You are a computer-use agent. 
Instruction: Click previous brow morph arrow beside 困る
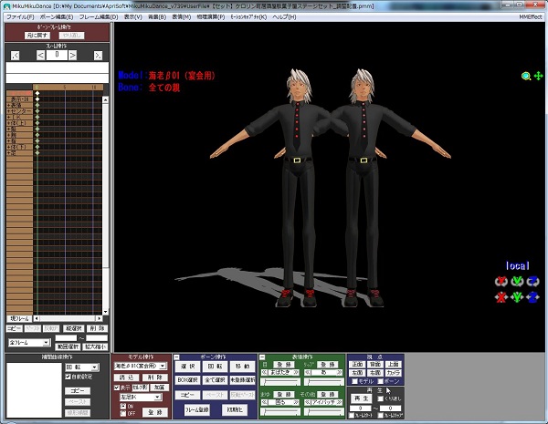pos(265,402)
